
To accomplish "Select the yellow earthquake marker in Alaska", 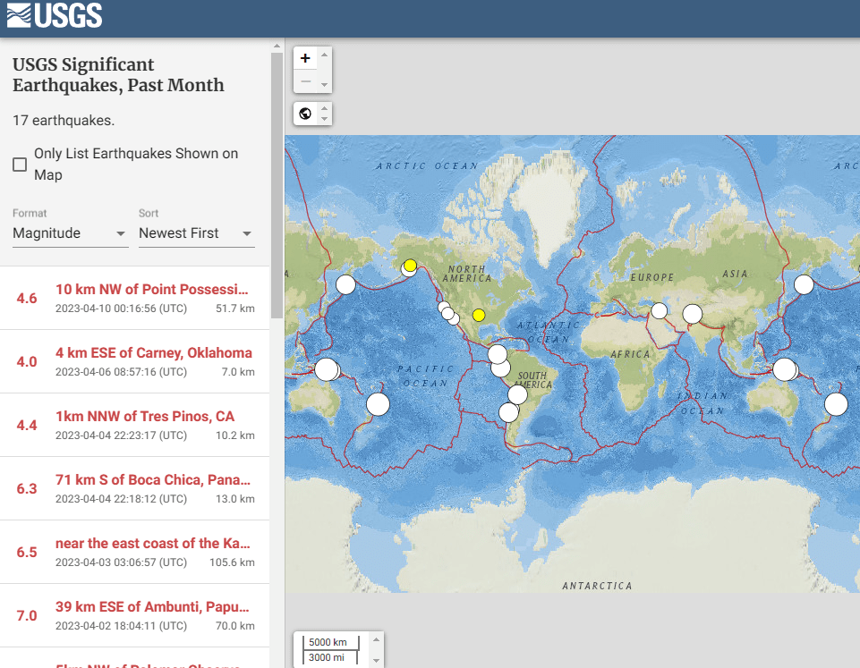I will tap(410, 266).
